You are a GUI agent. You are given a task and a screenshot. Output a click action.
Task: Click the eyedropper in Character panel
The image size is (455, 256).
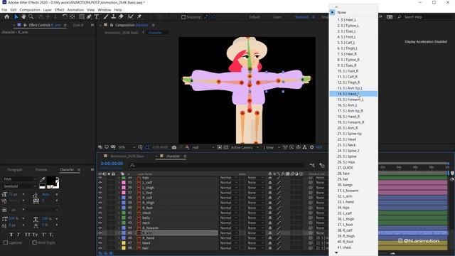[43, 179]
